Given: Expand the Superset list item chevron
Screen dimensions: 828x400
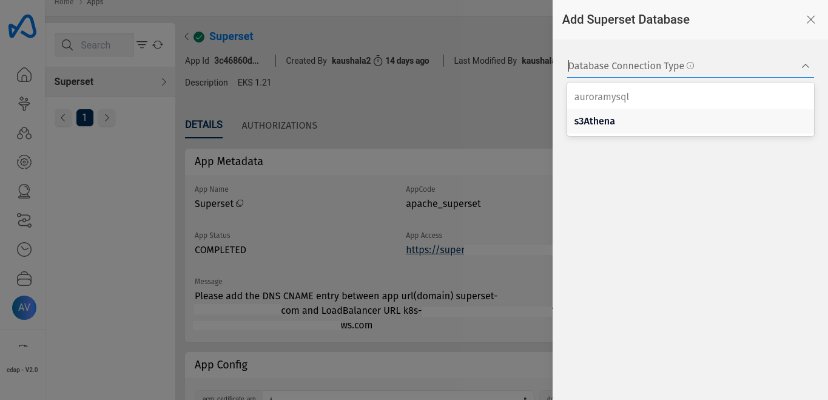Looking at the screenshot, I should [x=164, y=82].
